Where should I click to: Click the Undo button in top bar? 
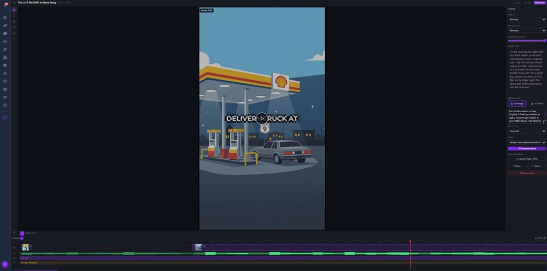click(517, 2)
